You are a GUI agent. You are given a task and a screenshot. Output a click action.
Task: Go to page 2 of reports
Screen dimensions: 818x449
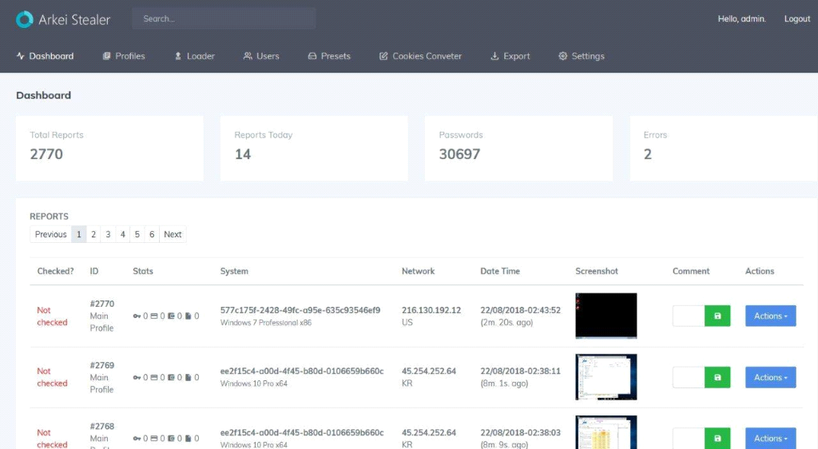(93, 234)
